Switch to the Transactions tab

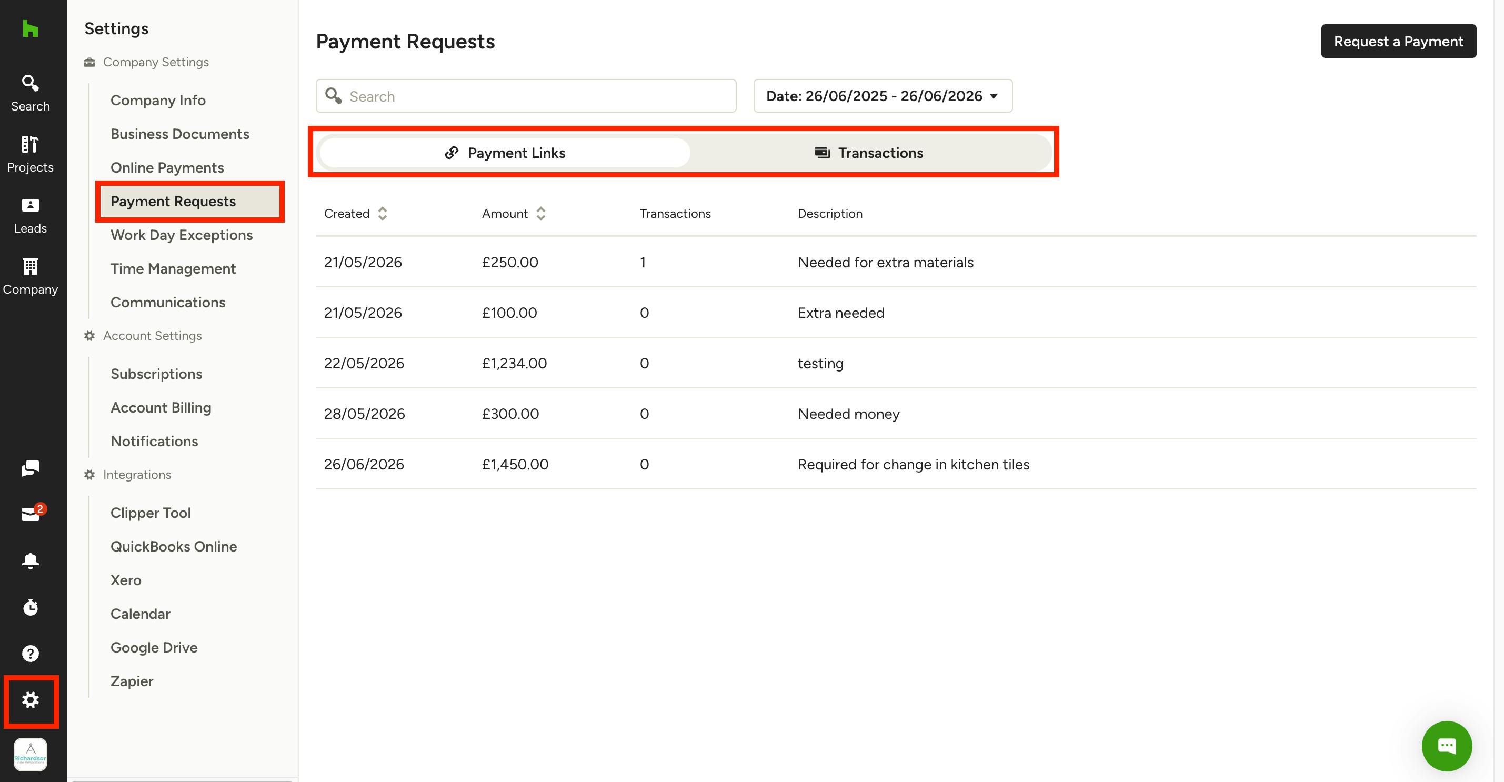[869, 153]
